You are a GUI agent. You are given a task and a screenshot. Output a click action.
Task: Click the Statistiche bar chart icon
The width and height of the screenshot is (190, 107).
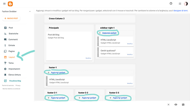point(5,34)
